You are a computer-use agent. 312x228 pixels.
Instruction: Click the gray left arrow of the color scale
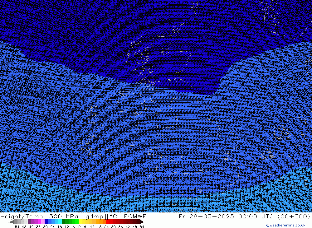pos(12,222)
